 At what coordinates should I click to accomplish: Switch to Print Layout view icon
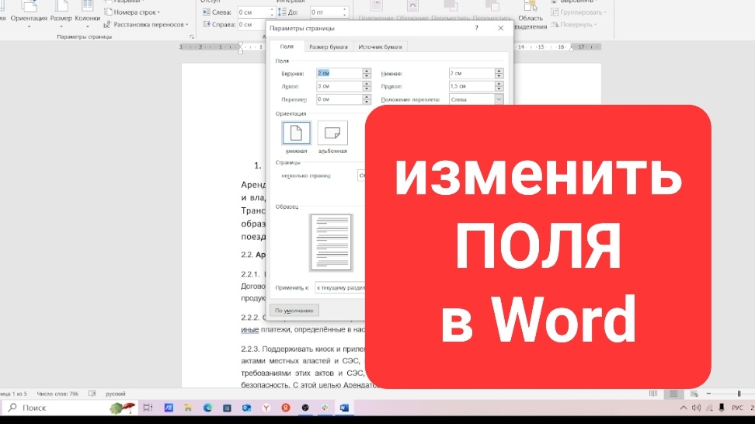[673, 394]
